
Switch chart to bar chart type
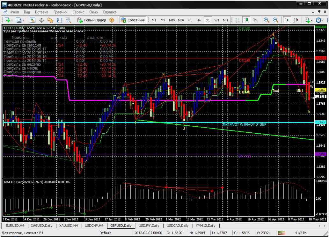coord(237,20)
